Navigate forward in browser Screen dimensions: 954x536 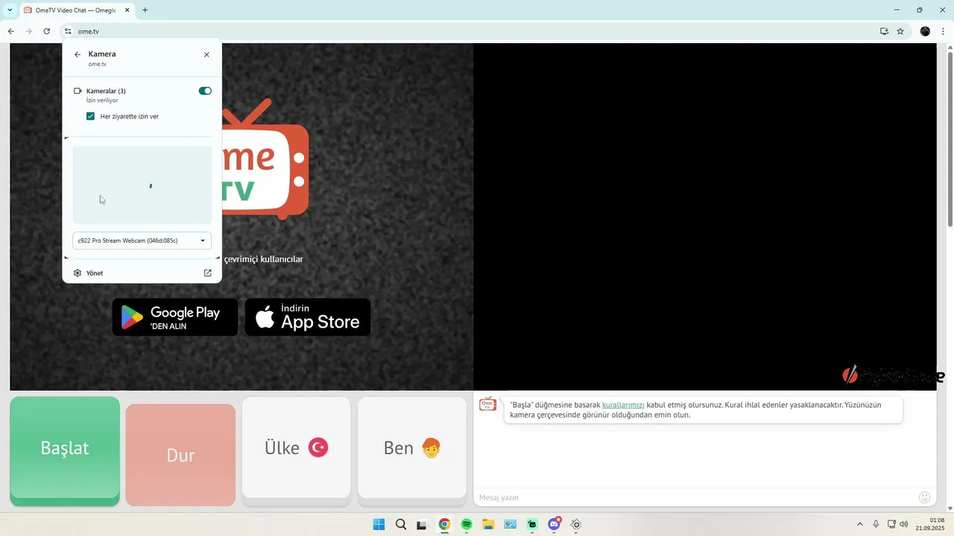coord(28,31)
